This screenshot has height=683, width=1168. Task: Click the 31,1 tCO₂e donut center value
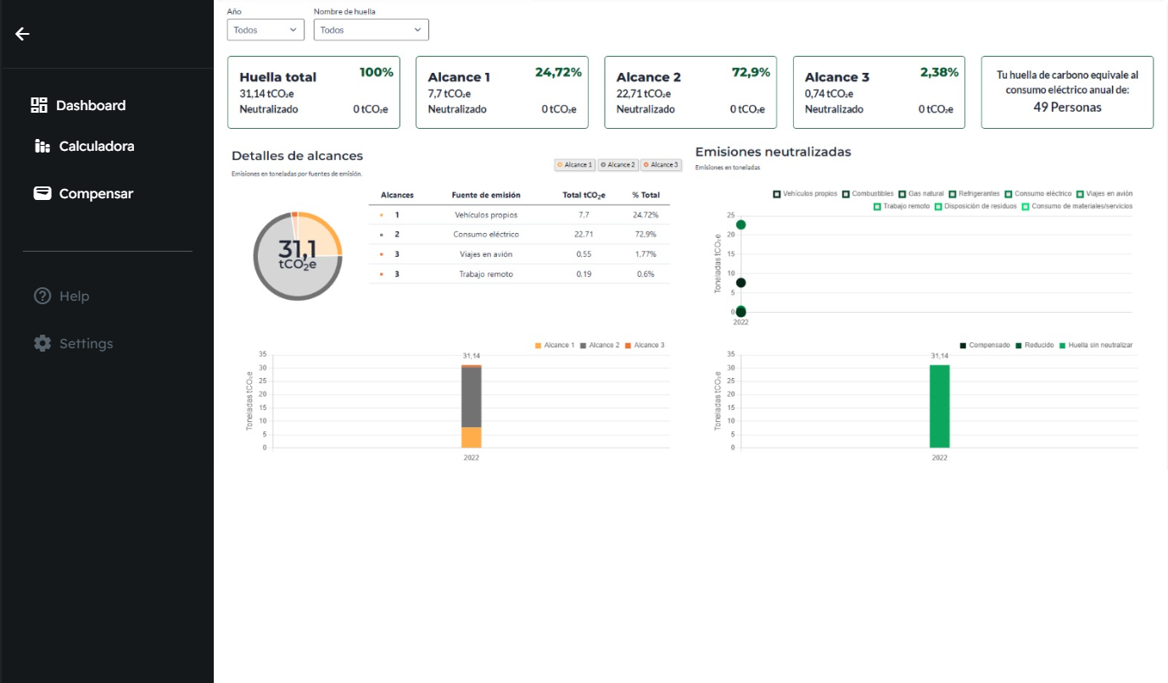[x=298, y=254]
